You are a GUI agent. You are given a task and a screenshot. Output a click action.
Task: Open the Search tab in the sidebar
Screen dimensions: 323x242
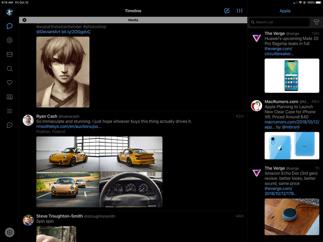click(x=9, y=68)
